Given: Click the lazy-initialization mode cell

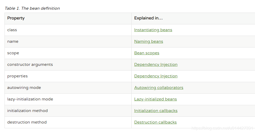Looking at the screenshot, I should click(x=68, y=99).
